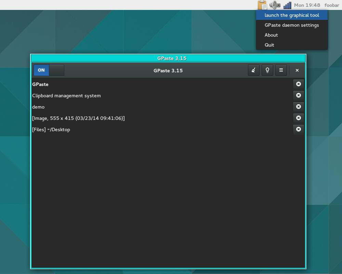
Task: Open the hamburger menu in GPaste header
Action: point(281,70)
